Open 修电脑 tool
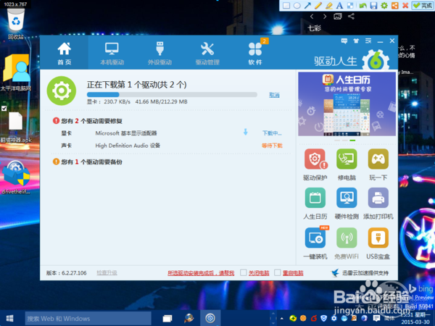 [x=347, y=164]
